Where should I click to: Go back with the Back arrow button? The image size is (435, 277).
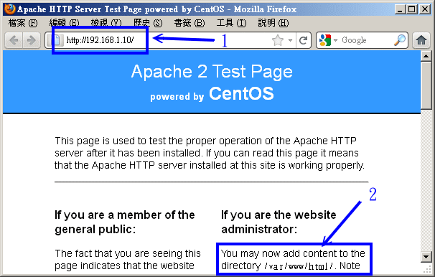pos(14,40)
